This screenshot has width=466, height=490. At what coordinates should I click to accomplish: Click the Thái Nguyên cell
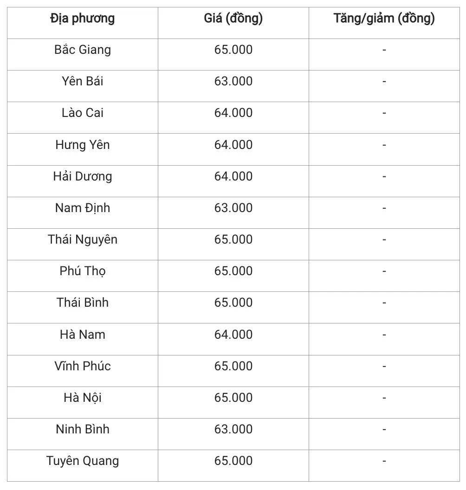[83, 239]
